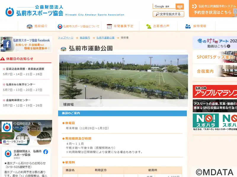Open the 施設紹介 menu item

pos(37,26)
